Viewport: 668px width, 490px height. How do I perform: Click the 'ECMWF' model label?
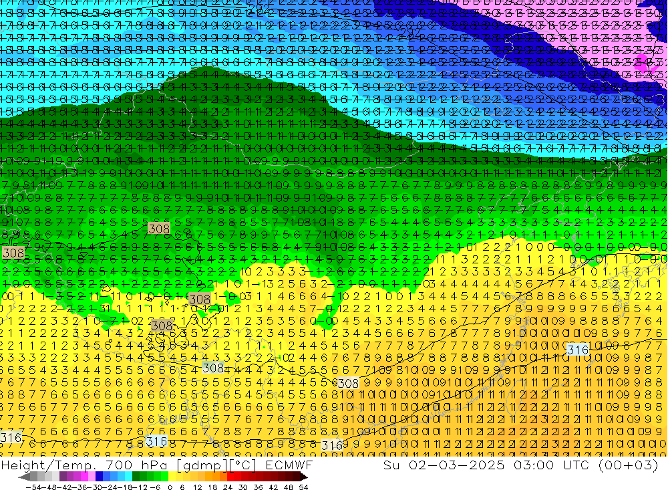289,465
